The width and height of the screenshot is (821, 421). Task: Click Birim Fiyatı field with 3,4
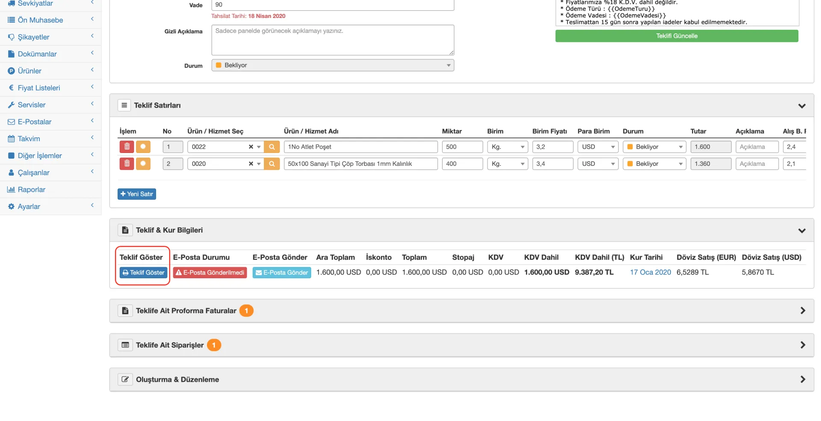point(552,164)
